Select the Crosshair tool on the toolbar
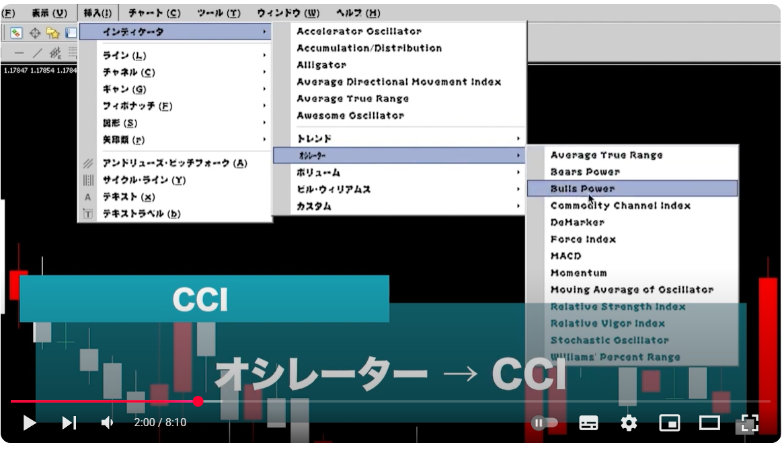 35,32
